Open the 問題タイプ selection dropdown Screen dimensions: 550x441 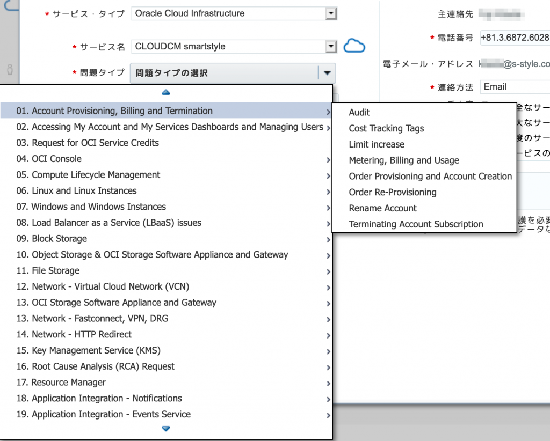[233, 73]
